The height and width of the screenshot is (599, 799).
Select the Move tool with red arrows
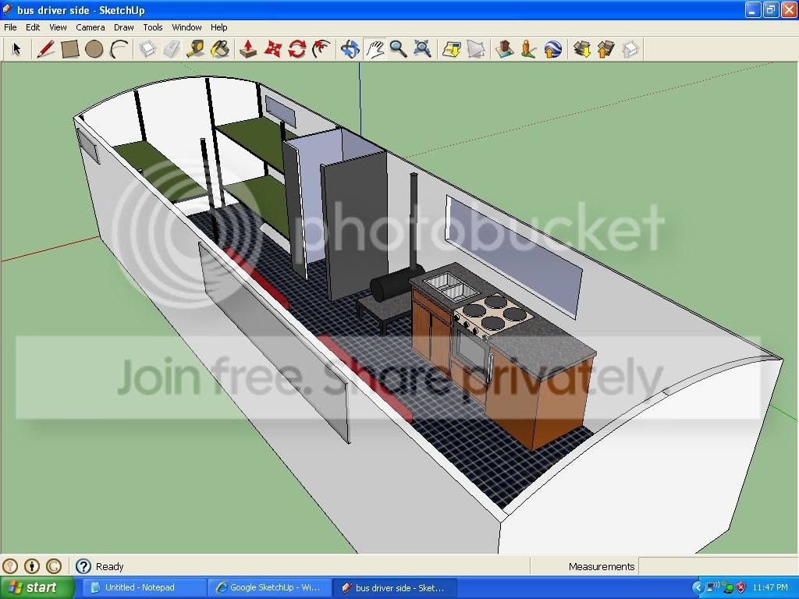pos(272,49)
